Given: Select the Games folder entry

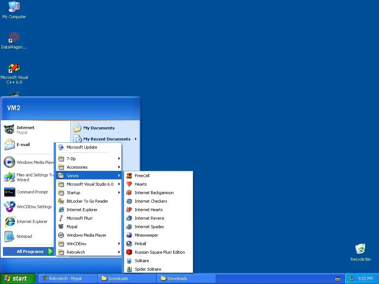Looking at the screenshot, I should (89, 176).
